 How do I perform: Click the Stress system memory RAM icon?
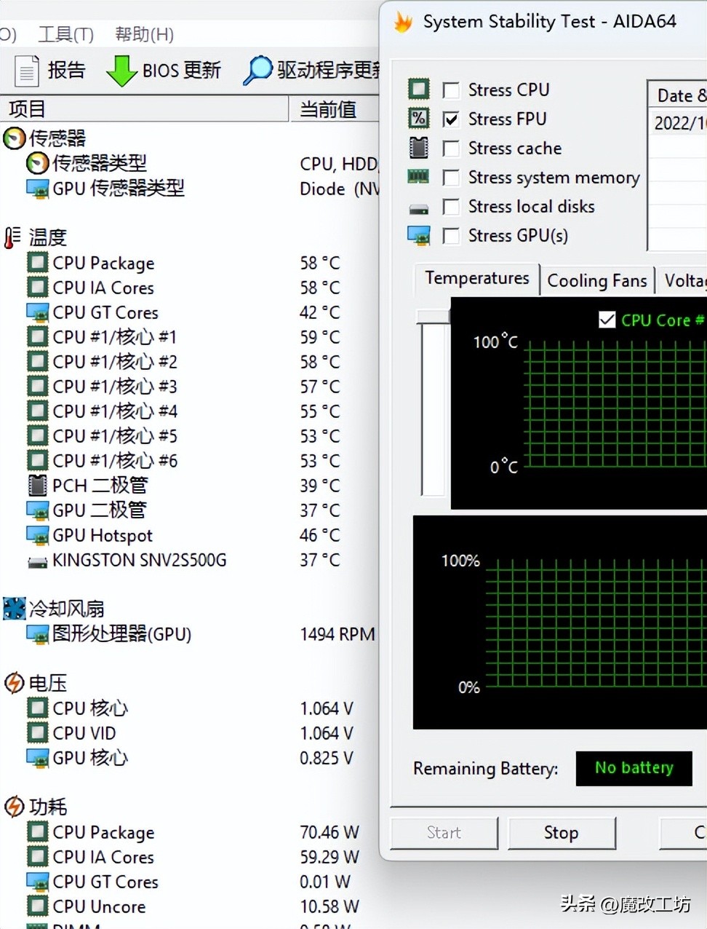tap(418, 176)
